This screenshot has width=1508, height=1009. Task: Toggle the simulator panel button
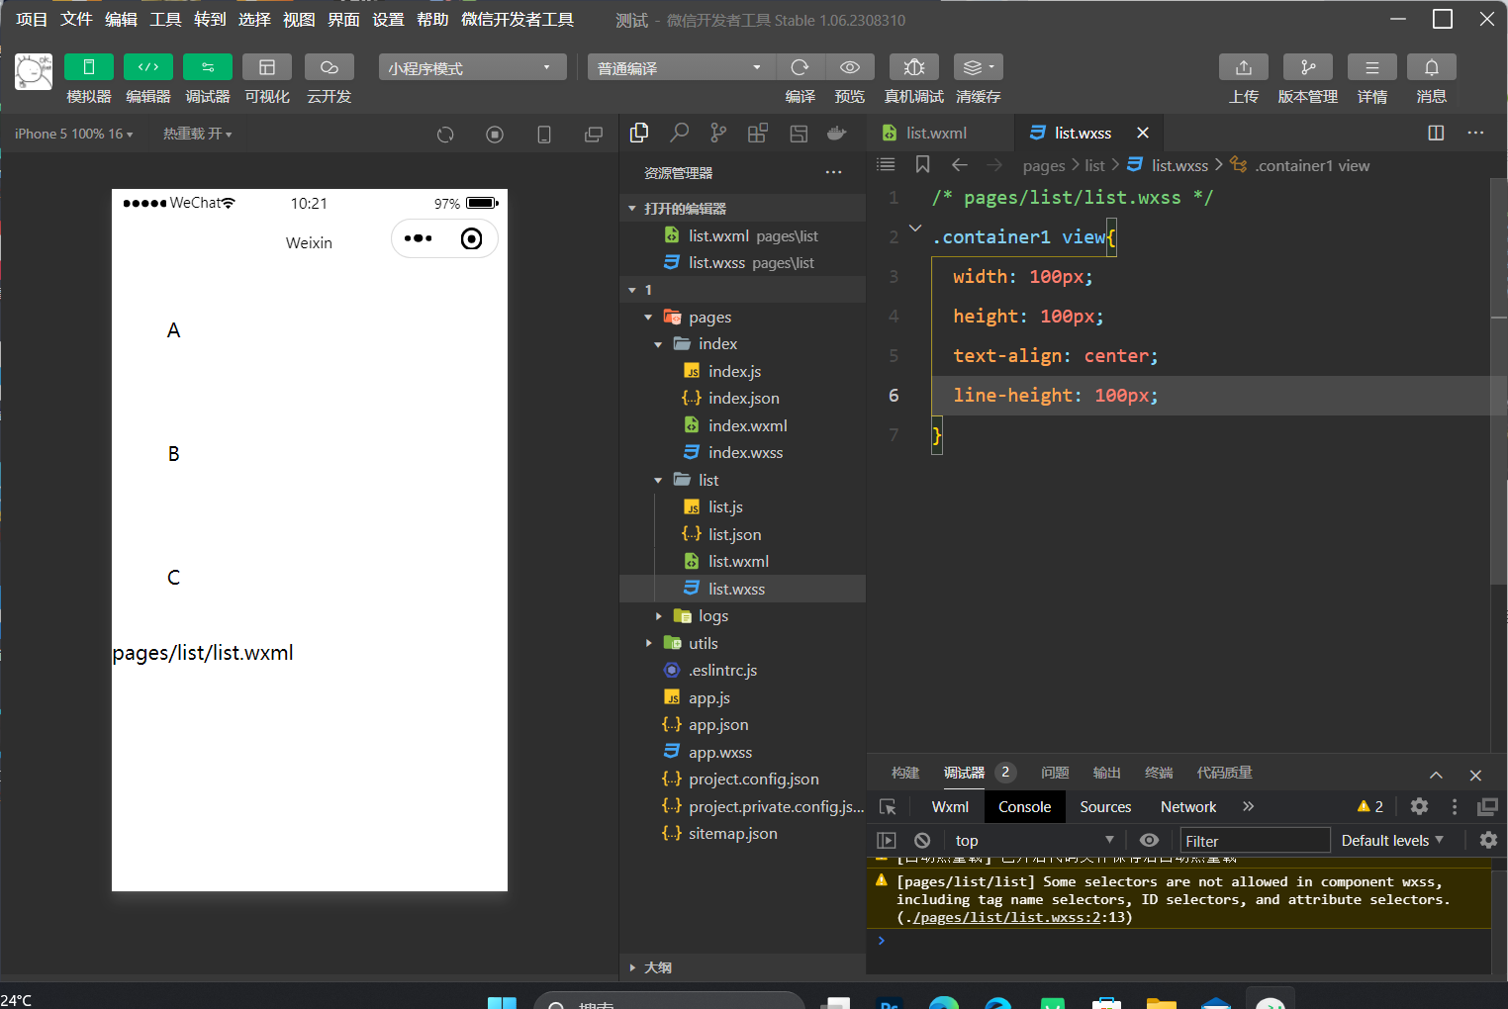pos(88,67)
